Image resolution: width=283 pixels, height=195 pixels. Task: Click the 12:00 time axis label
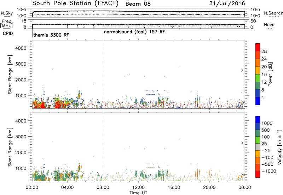138,188
